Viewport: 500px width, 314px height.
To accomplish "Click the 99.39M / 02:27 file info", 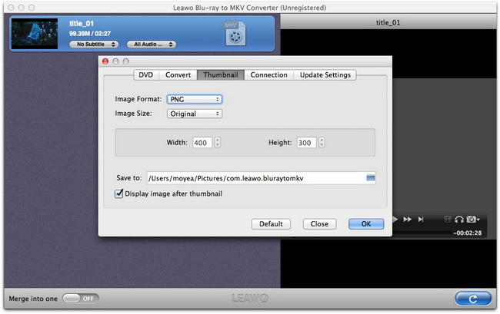I will coord(90,34).
